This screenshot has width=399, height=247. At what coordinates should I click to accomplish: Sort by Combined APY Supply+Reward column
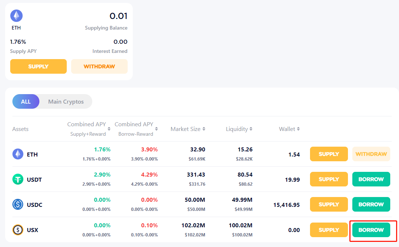109,129
